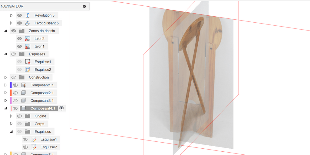Select the talon1 tree item
310x155 pixels.
pyautogui.click(x=40, y=46)
